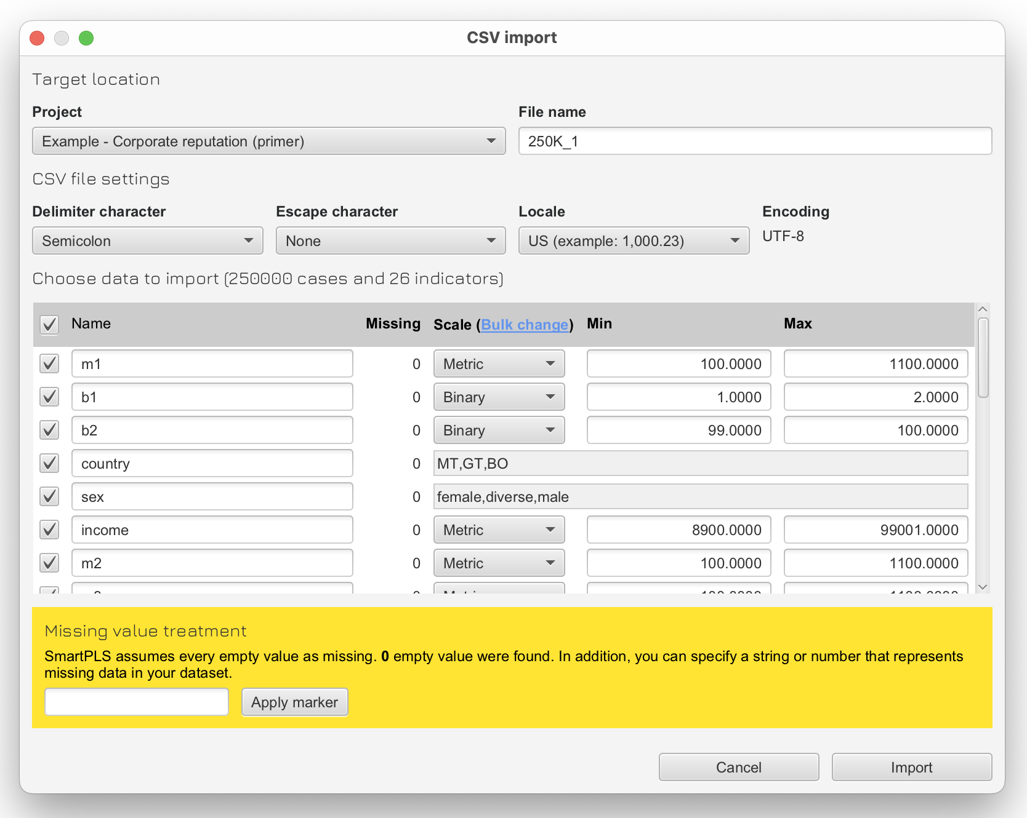
Task: Open the Bulk change link
Action: [x=524, y=325]
